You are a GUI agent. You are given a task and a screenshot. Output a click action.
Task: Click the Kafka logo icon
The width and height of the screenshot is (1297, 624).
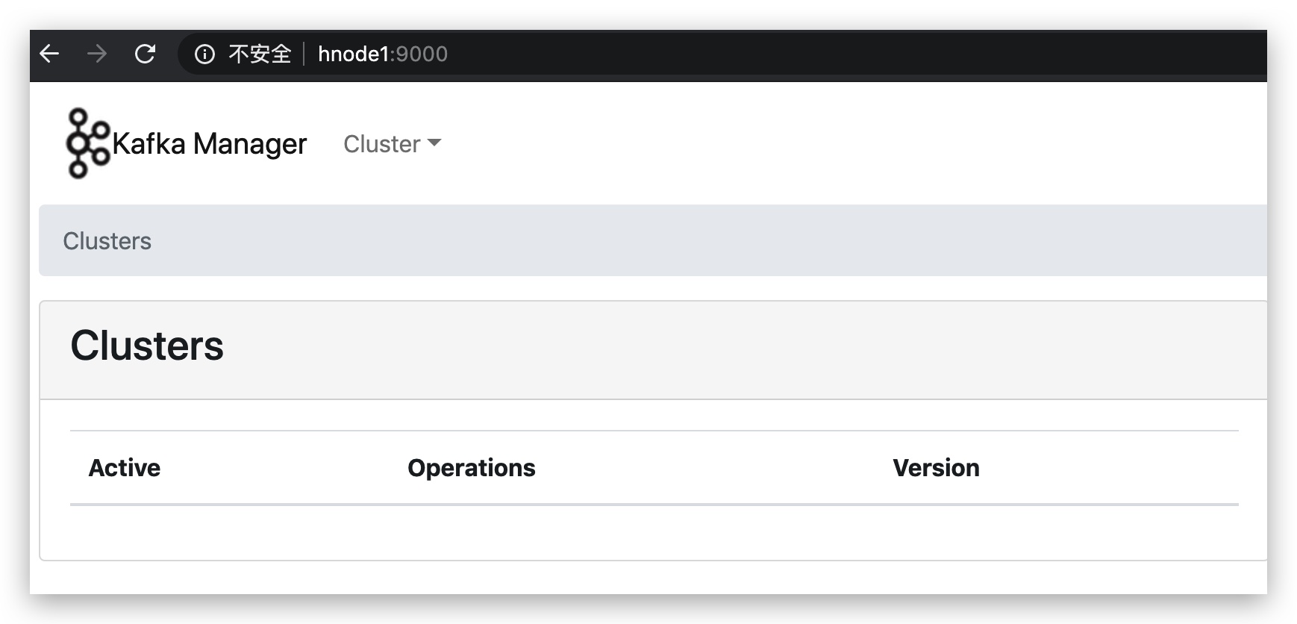(x=87, y=143)
